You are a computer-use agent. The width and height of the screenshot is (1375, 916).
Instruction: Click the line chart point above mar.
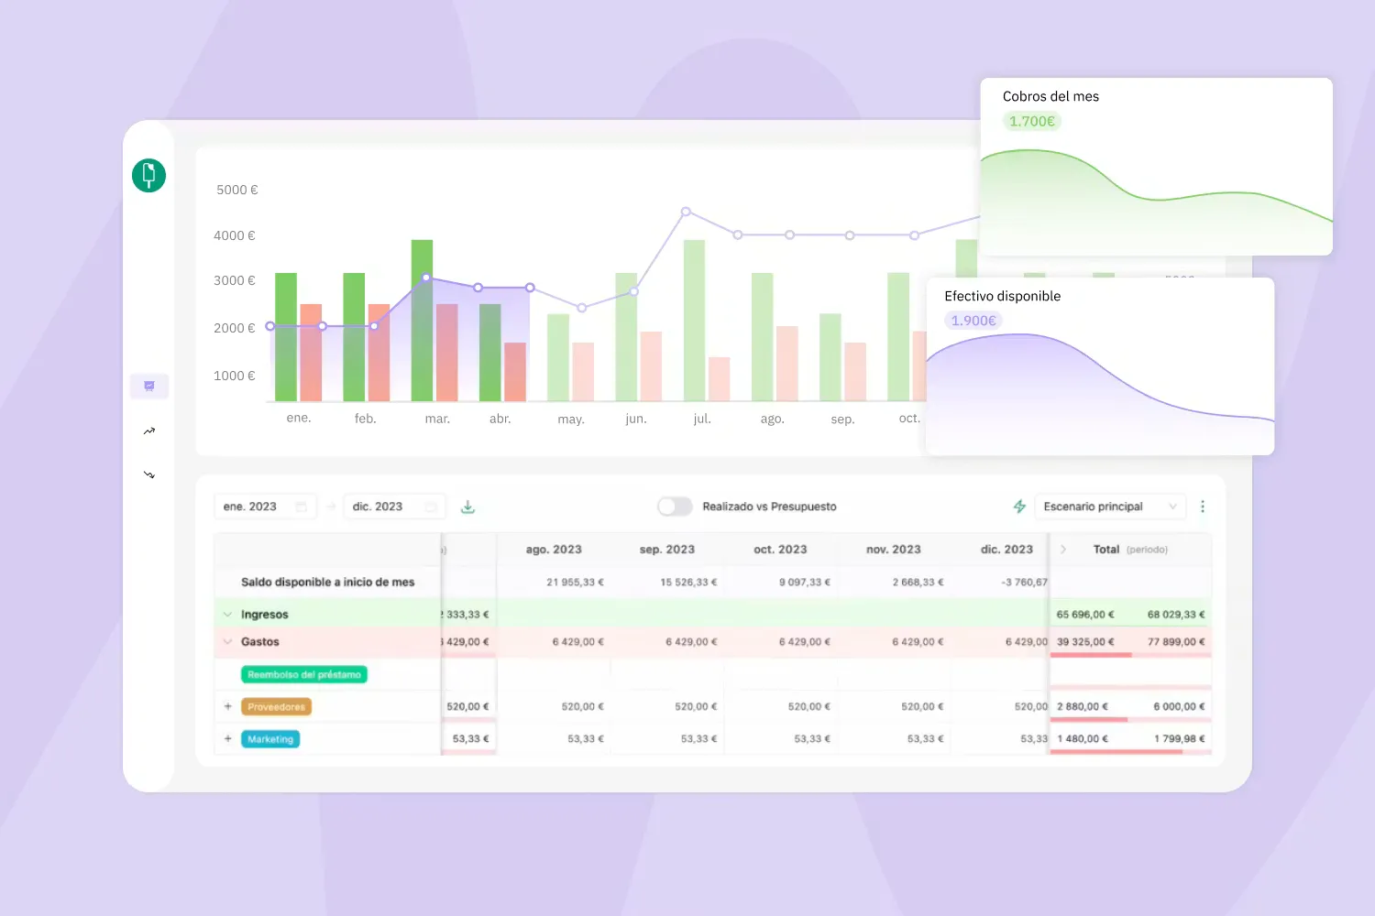tap(426, 278)
